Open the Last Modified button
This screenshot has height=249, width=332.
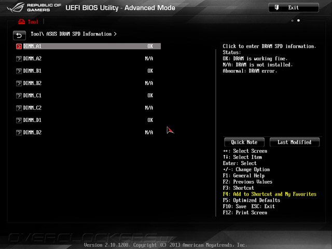tap(295, 142)
